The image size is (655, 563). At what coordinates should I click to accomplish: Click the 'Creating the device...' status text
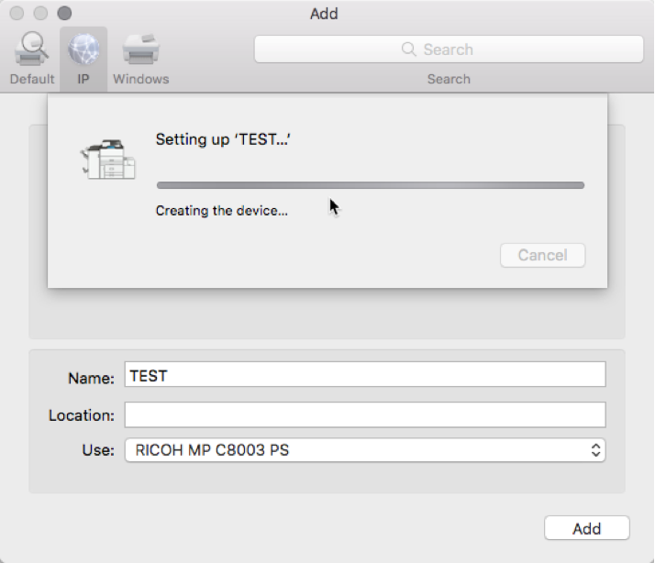pos(222,211)
